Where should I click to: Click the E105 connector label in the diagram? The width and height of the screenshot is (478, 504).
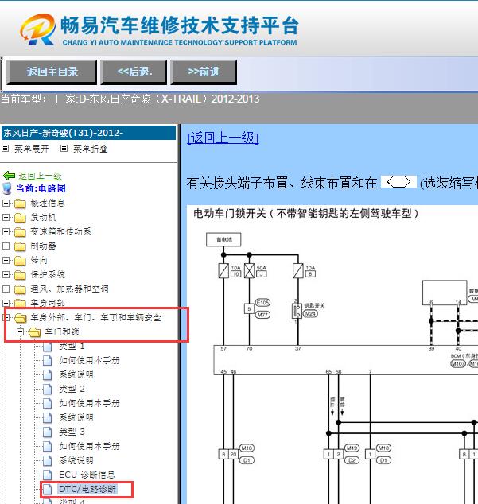click(x=262, y=303)
